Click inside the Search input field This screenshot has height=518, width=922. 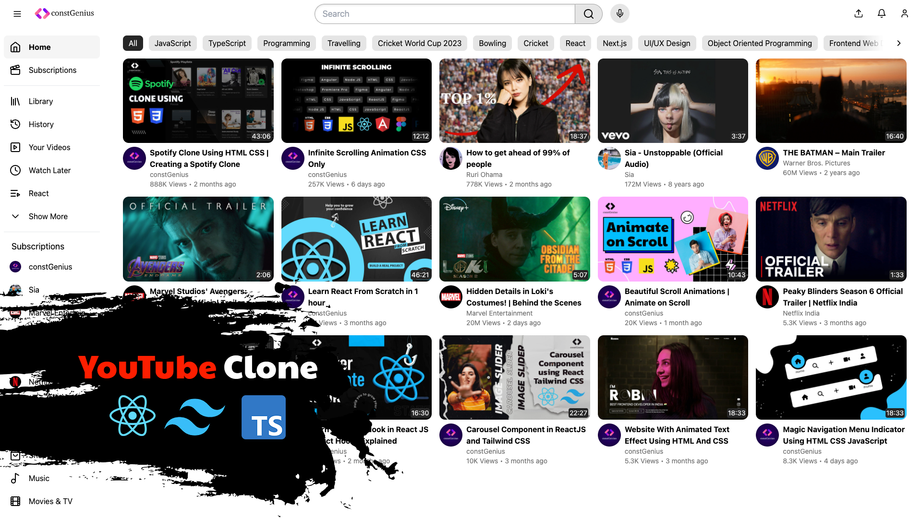444,14
